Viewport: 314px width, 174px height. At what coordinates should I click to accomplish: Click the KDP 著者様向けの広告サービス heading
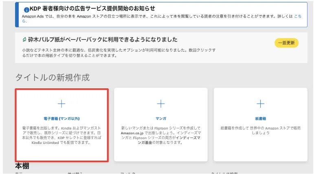[x=92, y=9]
